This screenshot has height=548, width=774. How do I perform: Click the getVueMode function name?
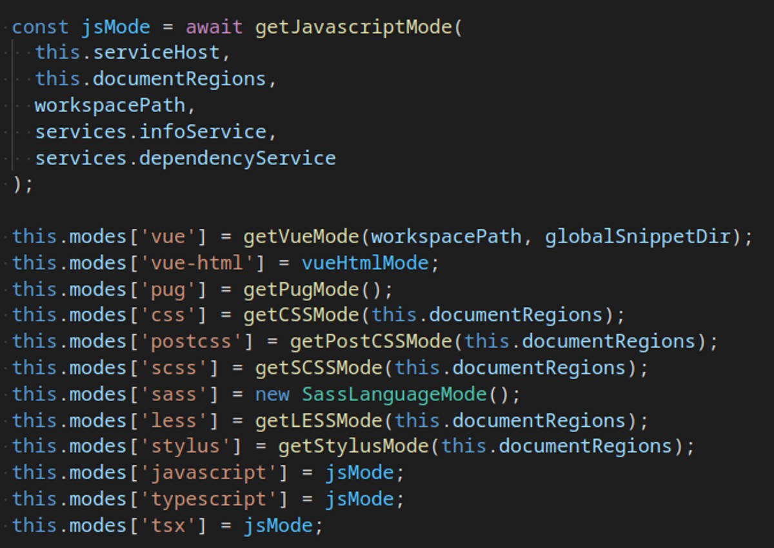tap(301, 237)
